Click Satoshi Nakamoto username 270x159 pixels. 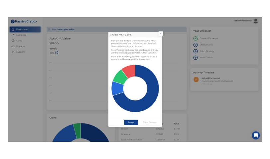[242, 21]
